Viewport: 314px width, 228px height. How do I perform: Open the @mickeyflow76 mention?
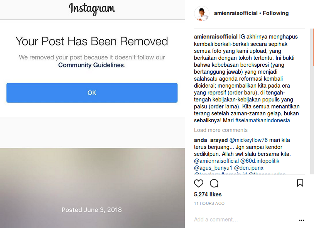pyautogui.click(x=248, y=140)
